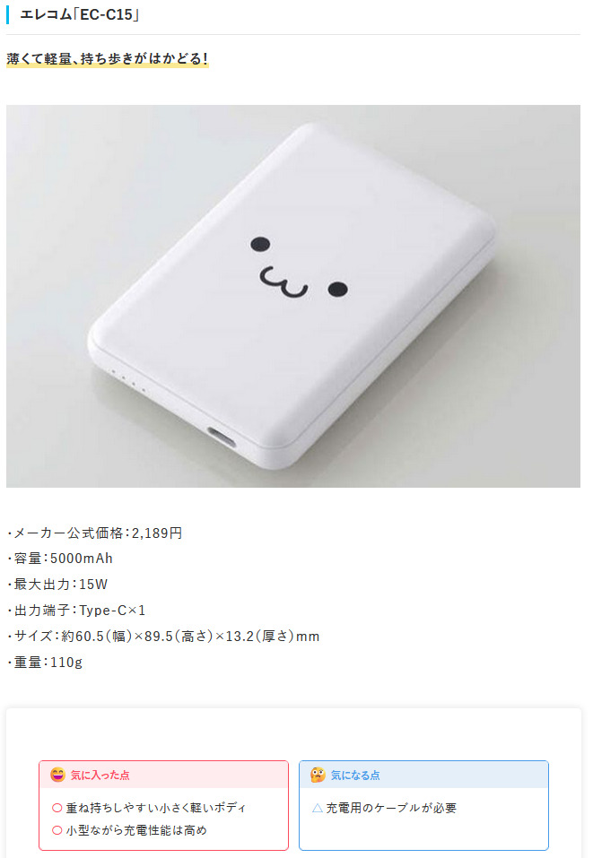
Task: Click the blue triangle before 充電用のケーブル
Action: click(317, 808)
